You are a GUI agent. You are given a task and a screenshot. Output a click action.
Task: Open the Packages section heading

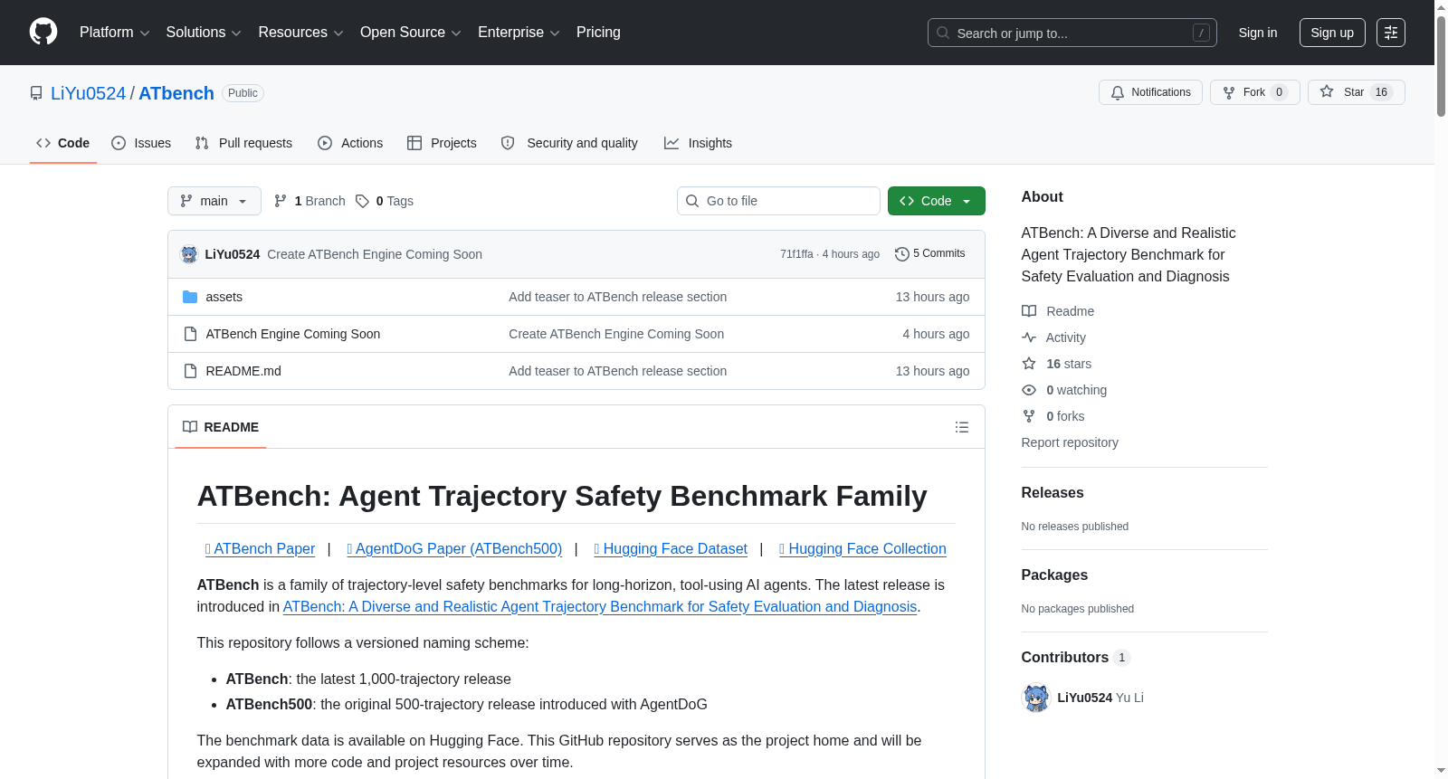coord(1054,575)
